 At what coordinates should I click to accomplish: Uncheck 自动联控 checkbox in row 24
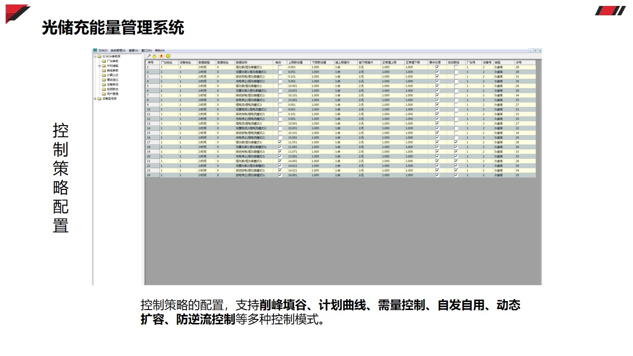[x=456, y=175]
